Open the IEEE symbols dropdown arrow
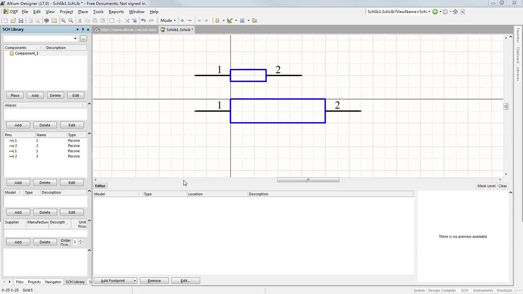This screenshot has height=294, width=523. [224, 20]
